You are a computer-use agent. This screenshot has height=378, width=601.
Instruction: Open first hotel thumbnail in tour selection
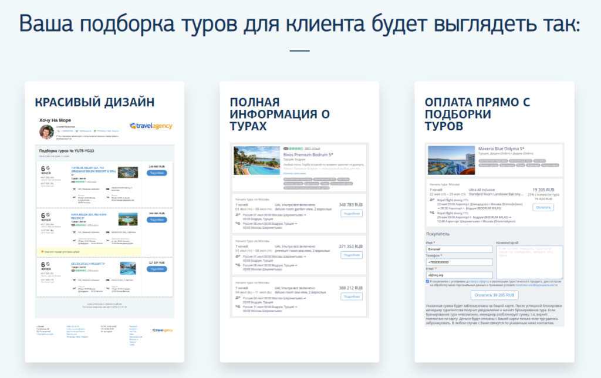coord(127,173)
